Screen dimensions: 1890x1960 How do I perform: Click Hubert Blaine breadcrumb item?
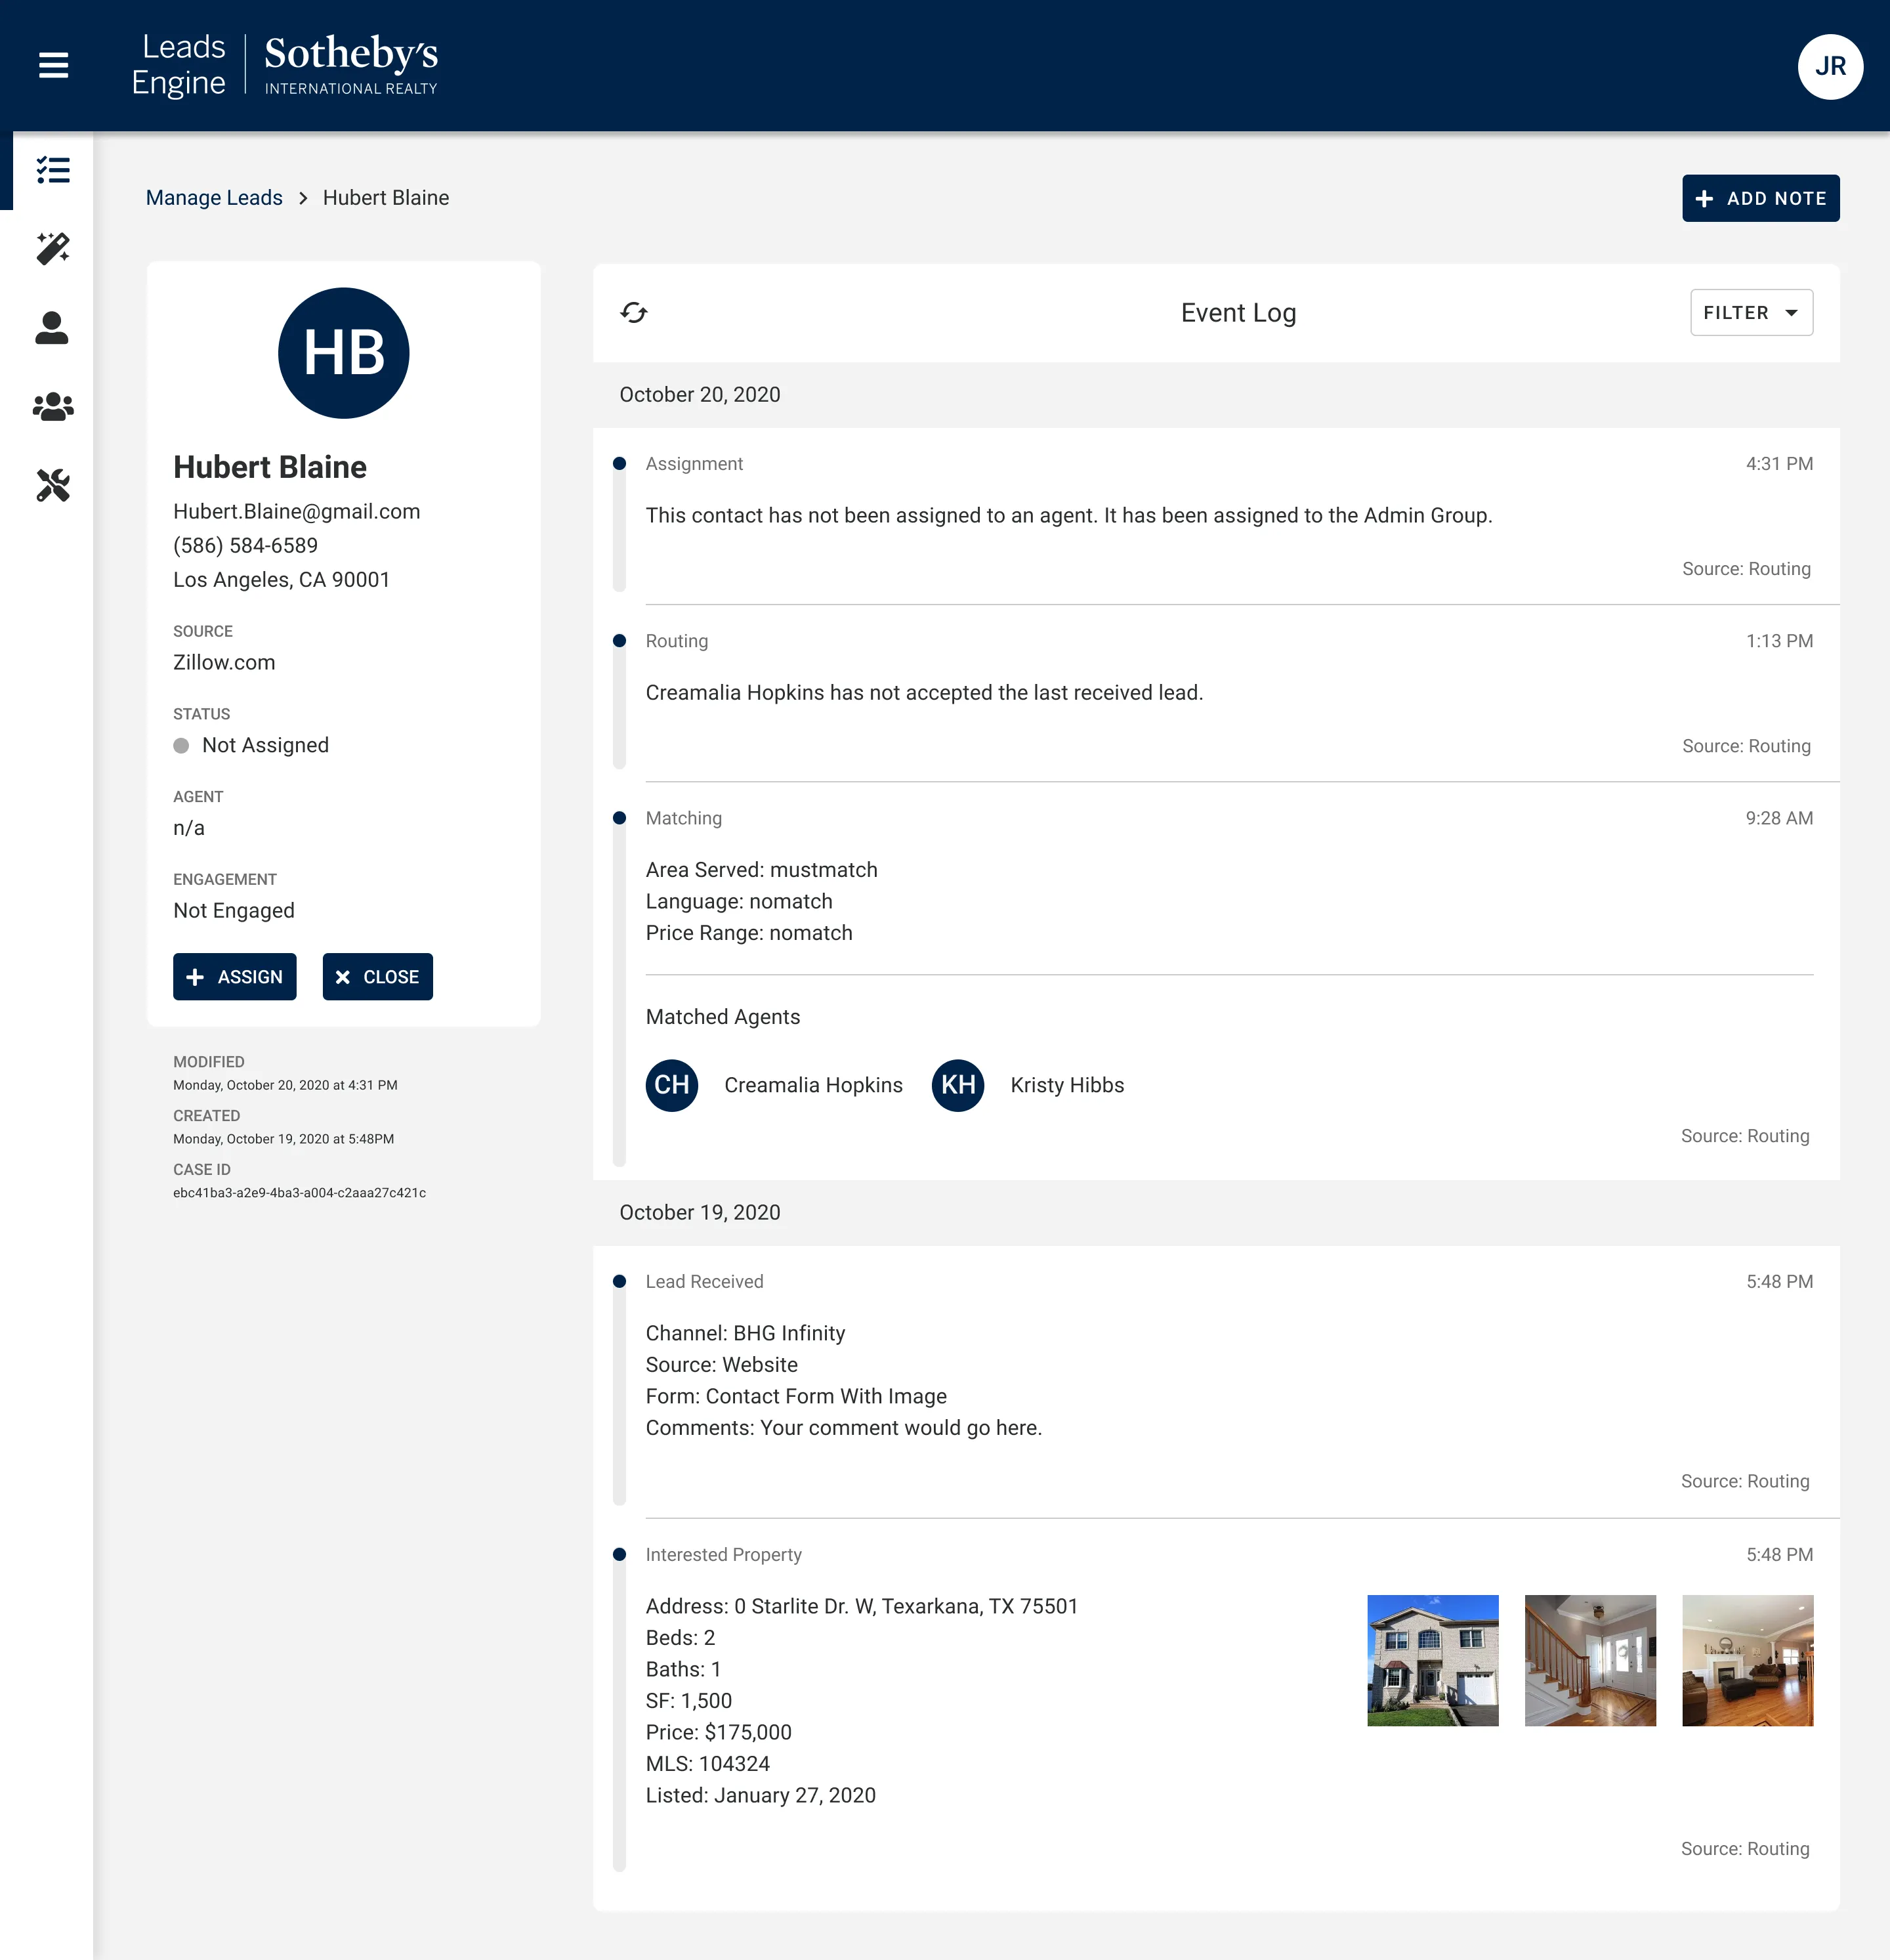click(386, 198)
